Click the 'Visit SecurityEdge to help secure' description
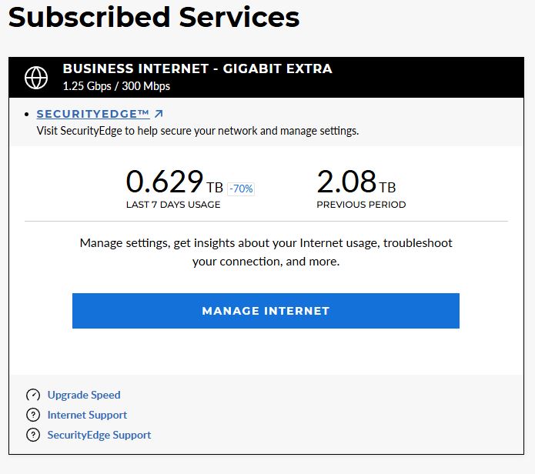Viewport: 535px width, 474px height. 198,131
